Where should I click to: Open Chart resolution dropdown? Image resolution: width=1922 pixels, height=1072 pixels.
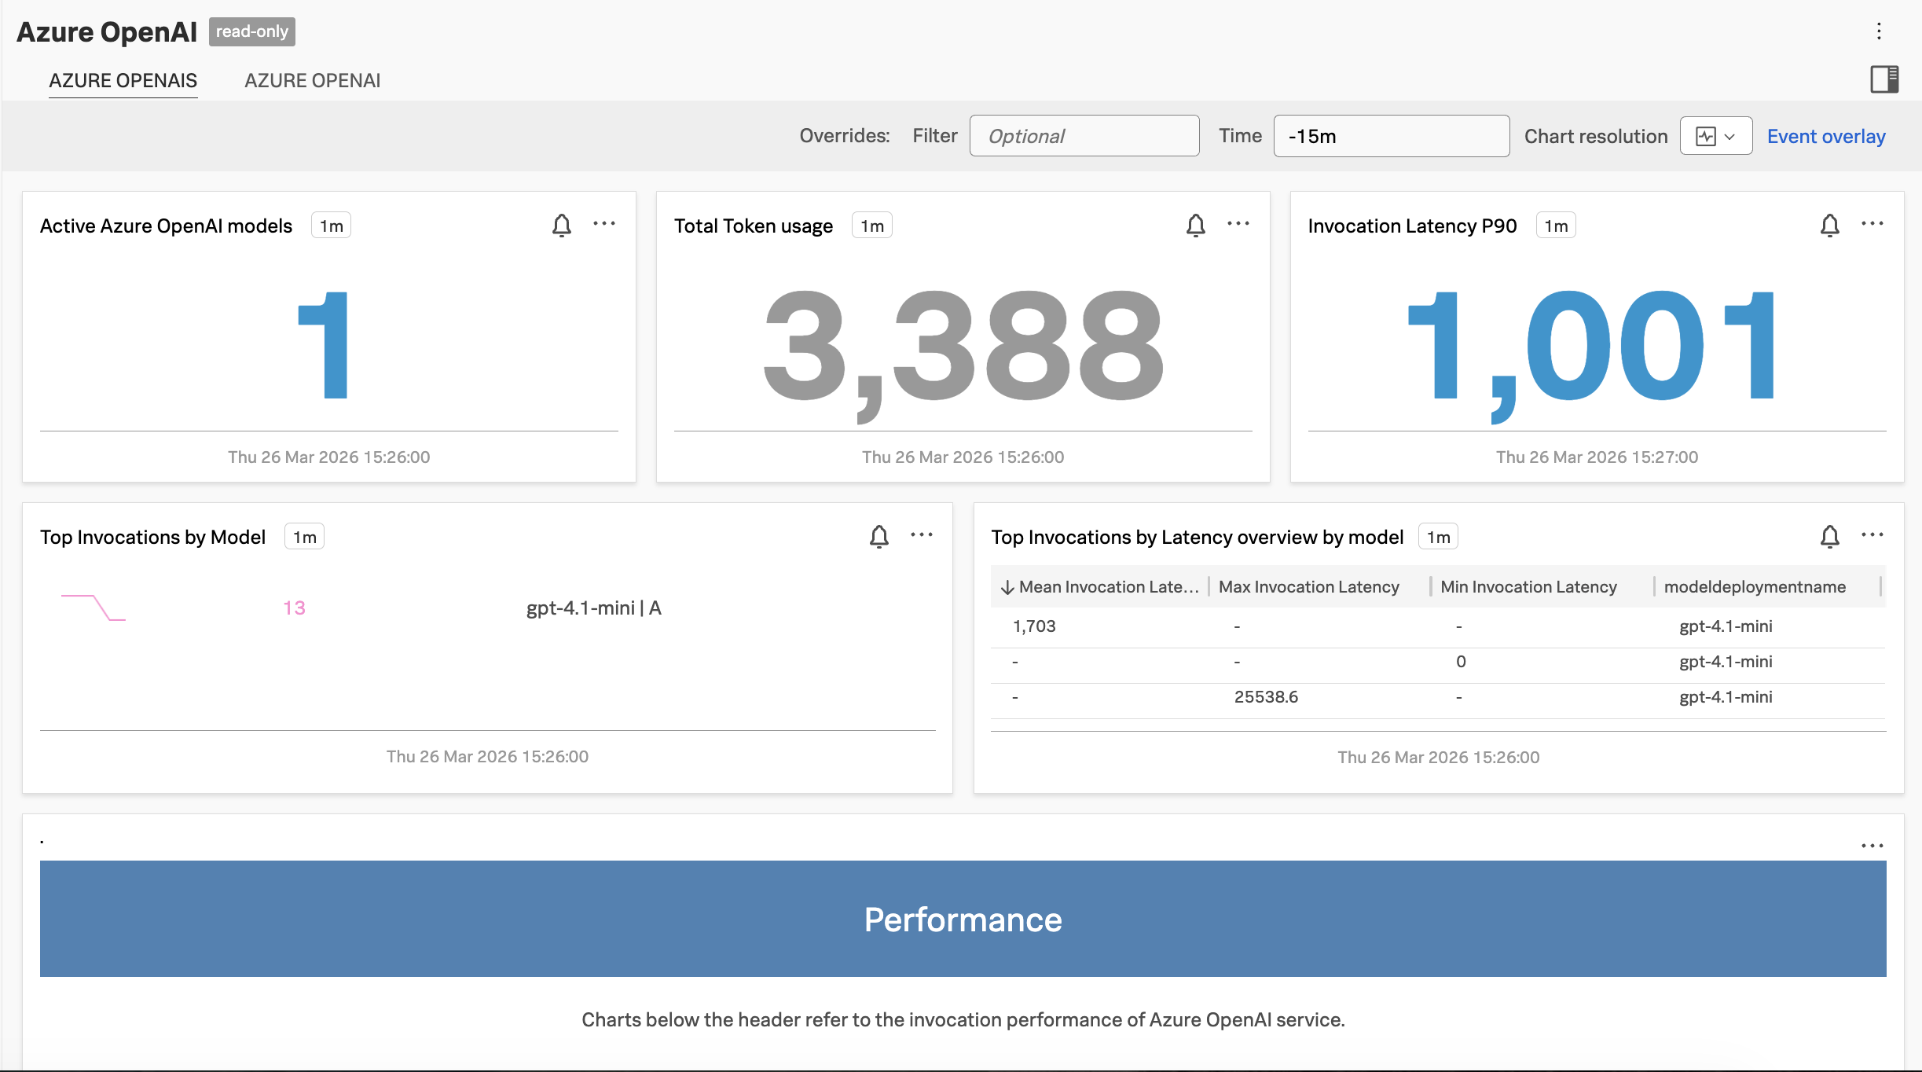[x=1715, y=136]
